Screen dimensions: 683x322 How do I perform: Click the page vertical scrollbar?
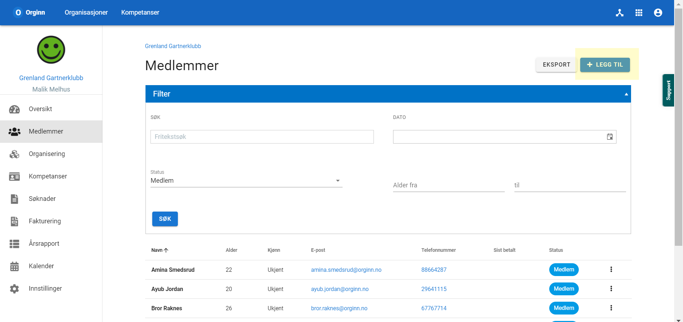[x=678, y=127]
